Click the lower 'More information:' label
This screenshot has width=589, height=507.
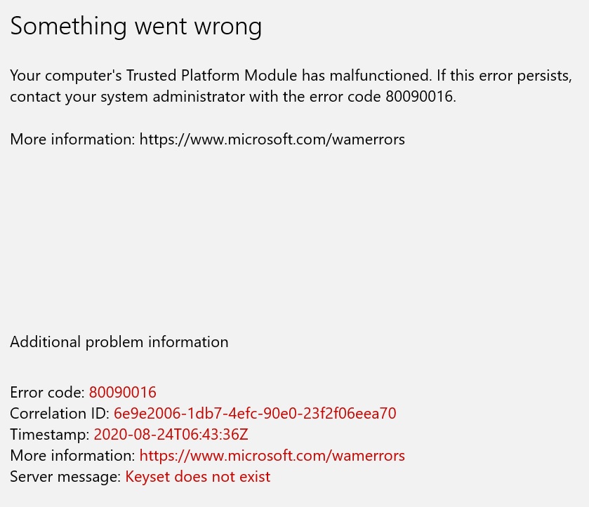tap(72, 456)
